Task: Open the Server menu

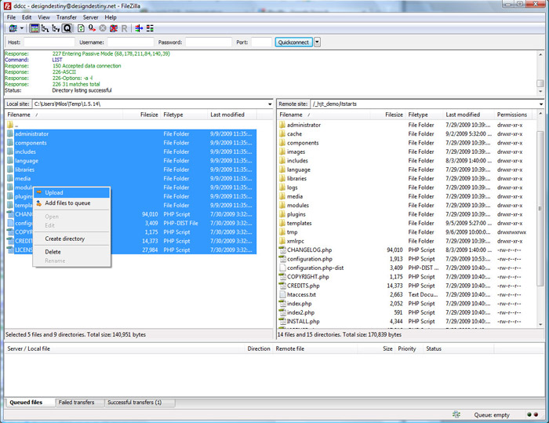Action: [x=90, y=17]
